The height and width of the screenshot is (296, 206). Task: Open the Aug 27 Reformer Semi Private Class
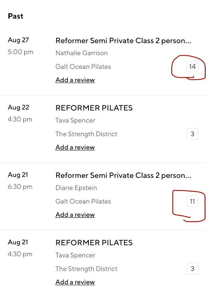[x=123, y=41]
